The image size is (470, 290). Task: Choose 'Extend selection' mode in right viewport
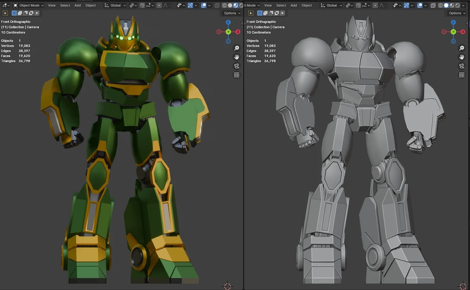pos(265,13)
